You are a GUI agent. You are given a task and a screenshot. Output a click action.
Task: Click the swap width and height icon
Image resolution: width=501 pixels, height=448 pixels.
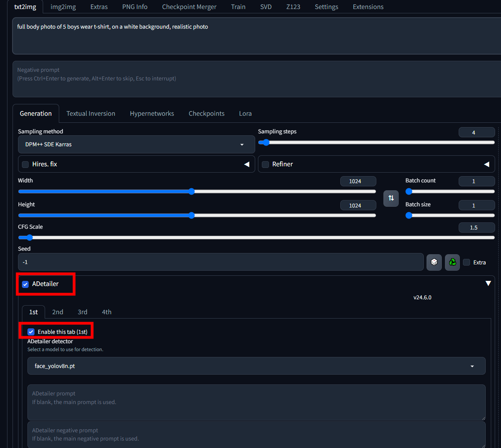tap(391, 198)
